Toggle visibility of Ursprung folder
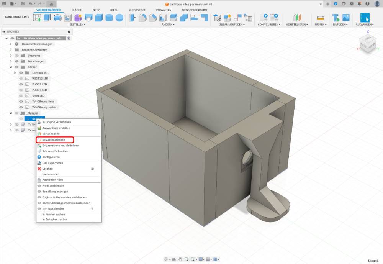383x264 pixels. 16,56
